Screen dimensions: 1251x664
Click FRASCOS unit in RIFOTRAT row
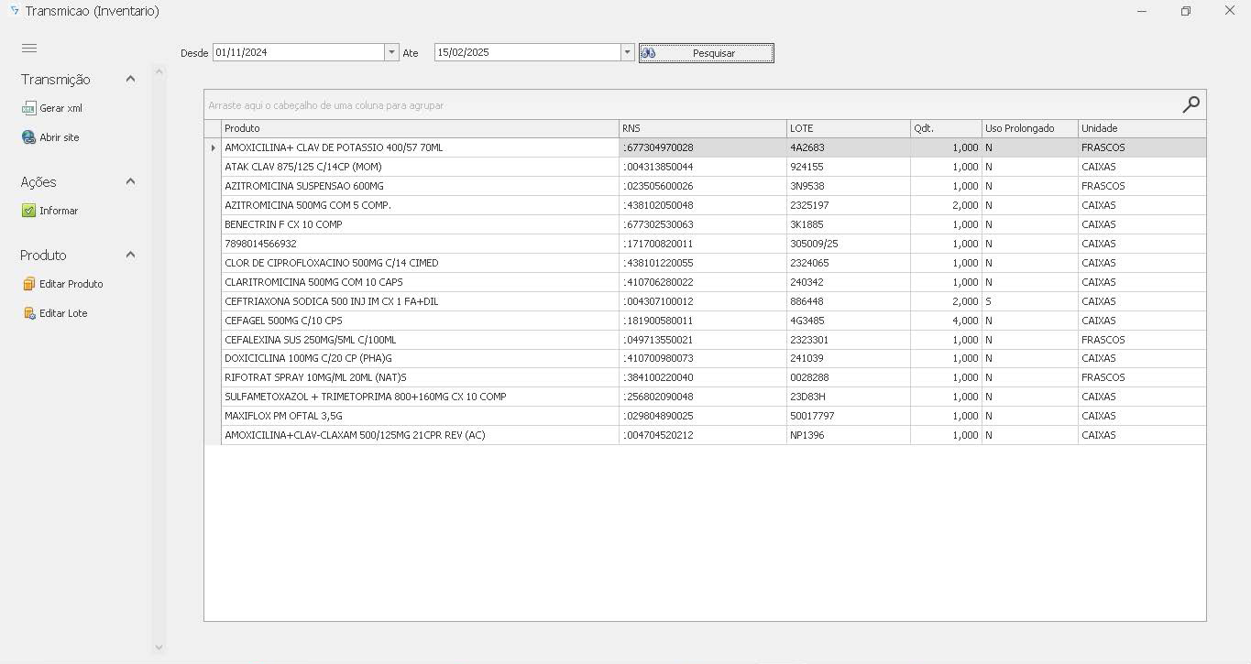(1142, 377)
